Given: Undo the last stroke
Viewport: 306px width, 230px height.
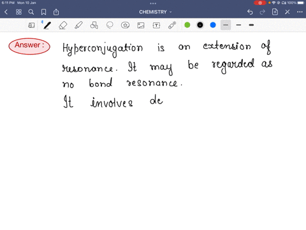Looking at the screenshot, I should [250, 12].
